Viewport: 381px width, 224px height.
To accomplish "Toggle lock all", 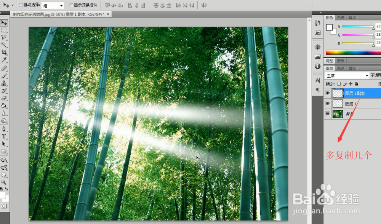I will tap(356, 84).
